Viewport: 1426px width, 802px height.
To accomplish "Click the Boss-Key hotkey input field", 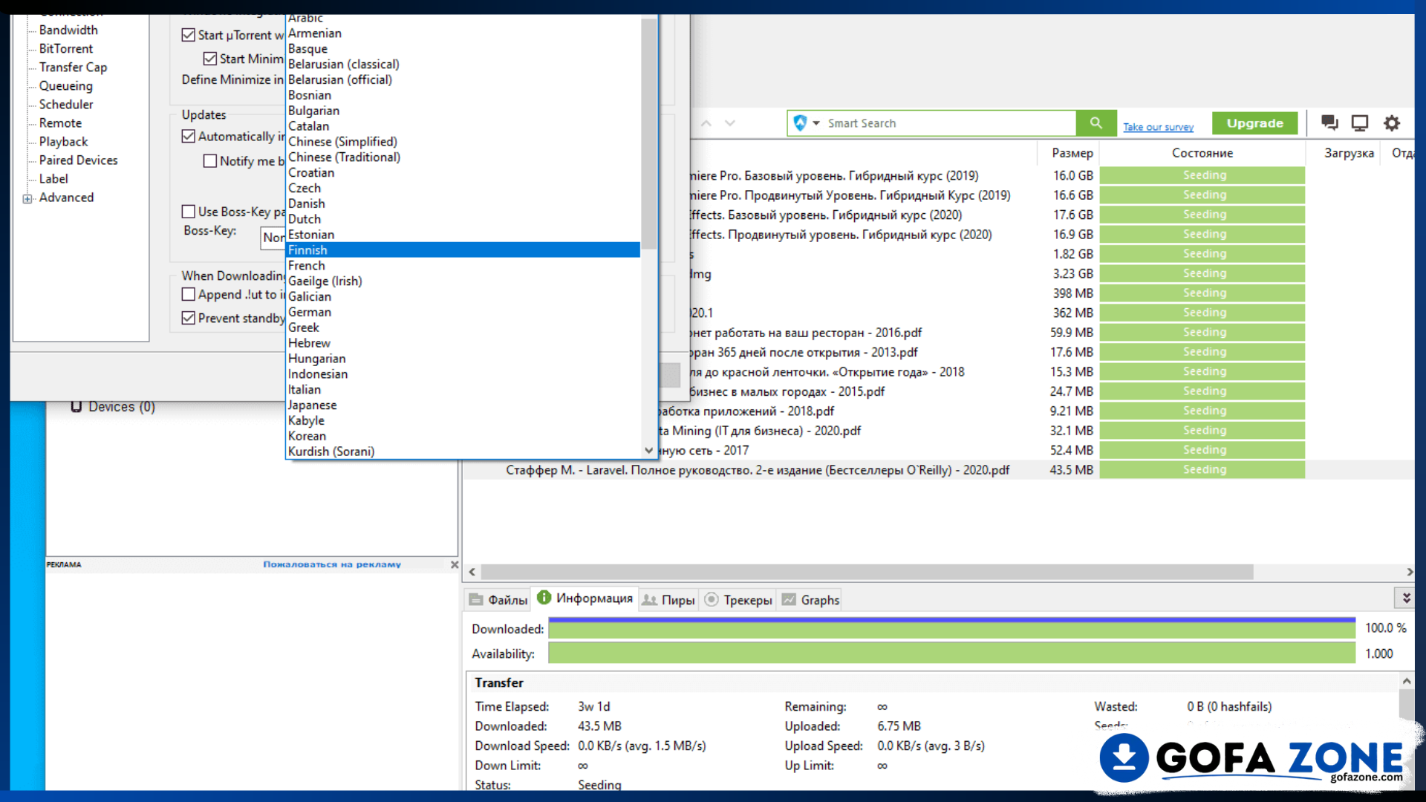I will (273, 238).
